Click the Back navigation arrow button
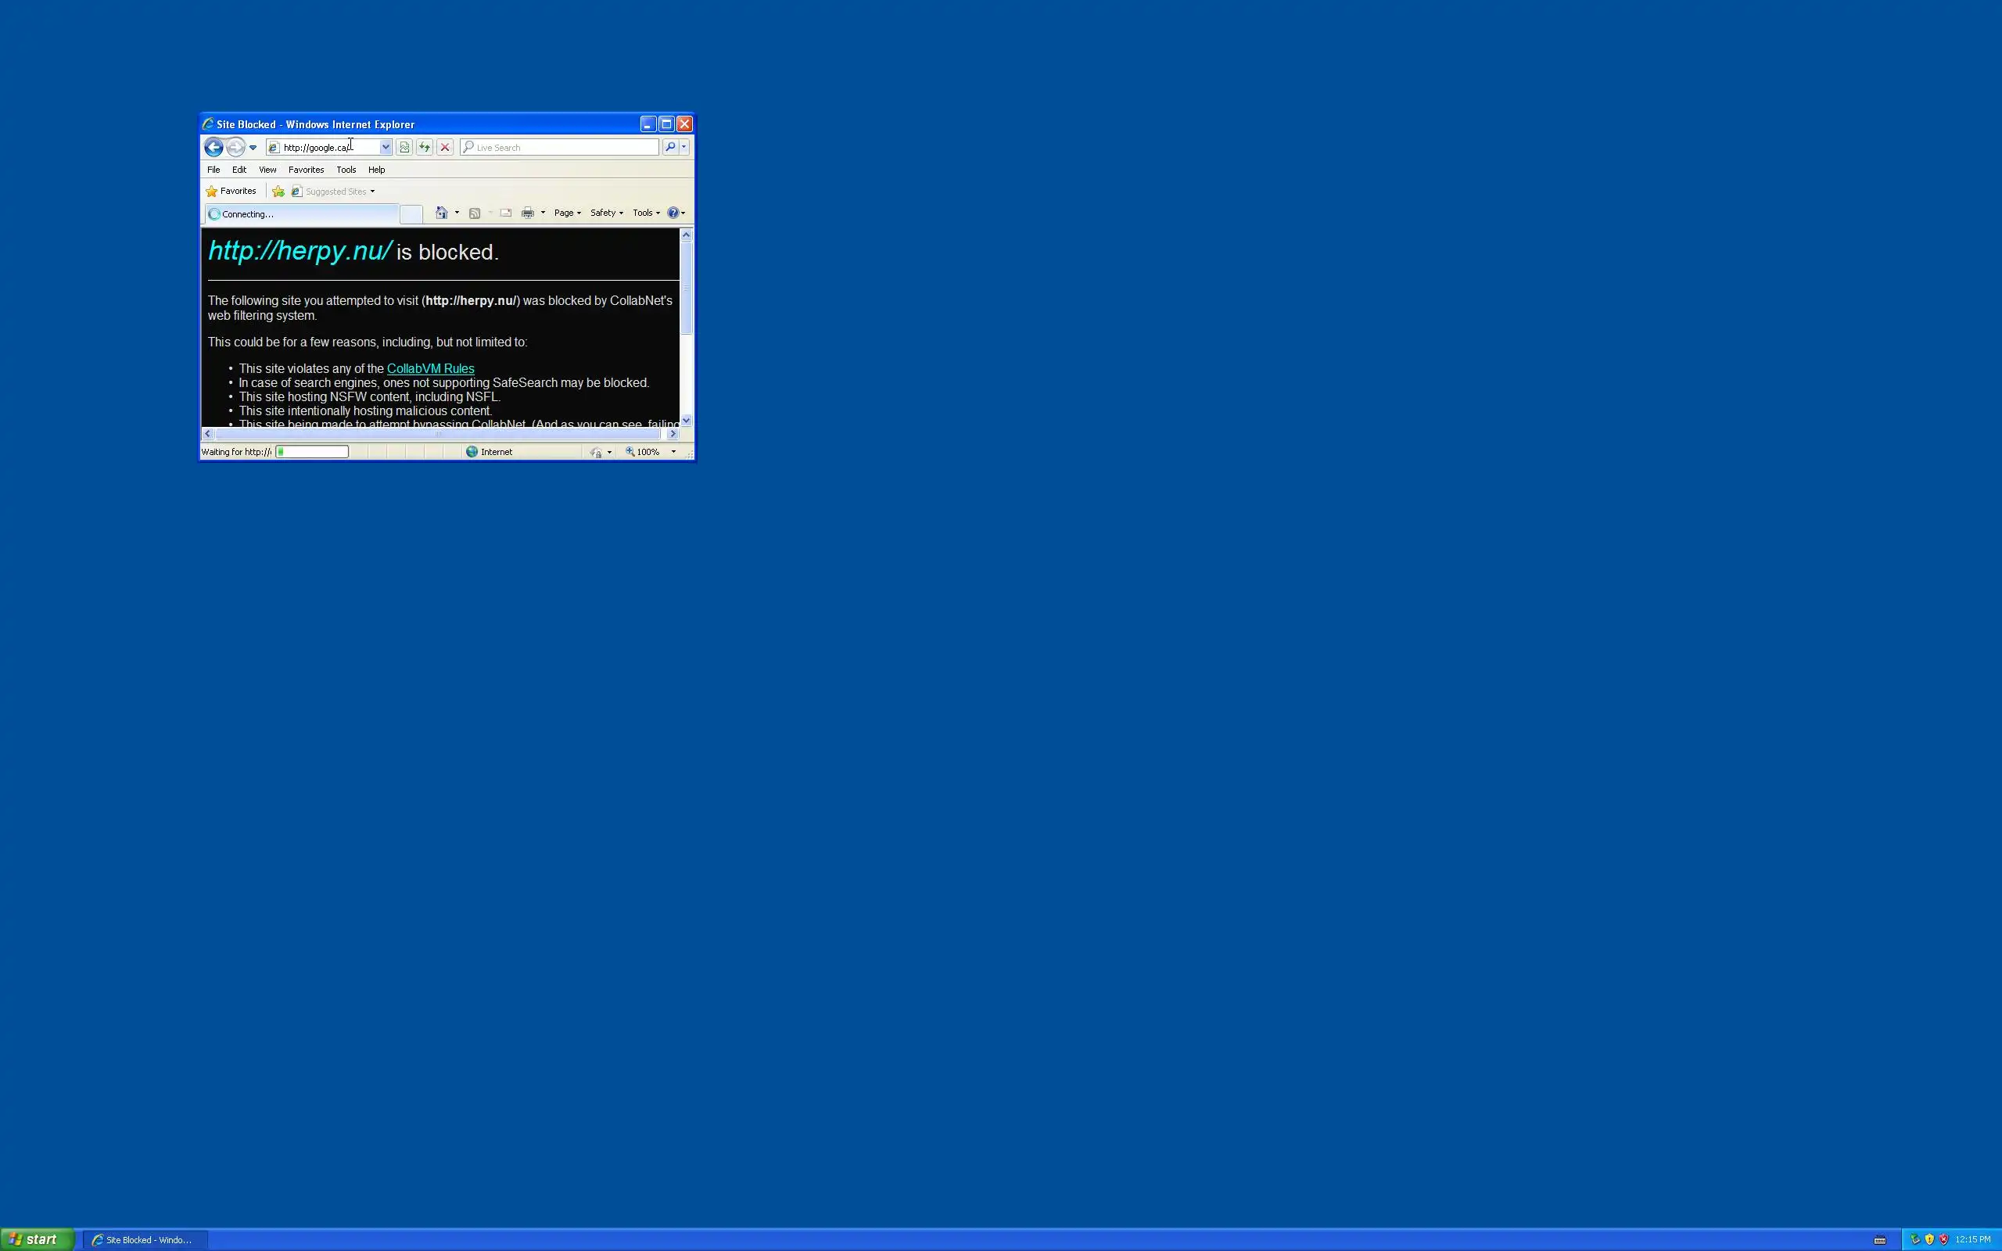 (213, 147)
